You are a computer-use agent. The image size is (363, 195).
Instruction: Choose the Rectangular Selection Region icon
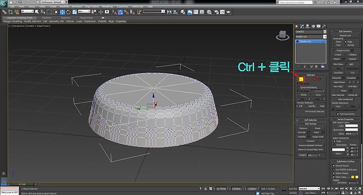point(49,12)
